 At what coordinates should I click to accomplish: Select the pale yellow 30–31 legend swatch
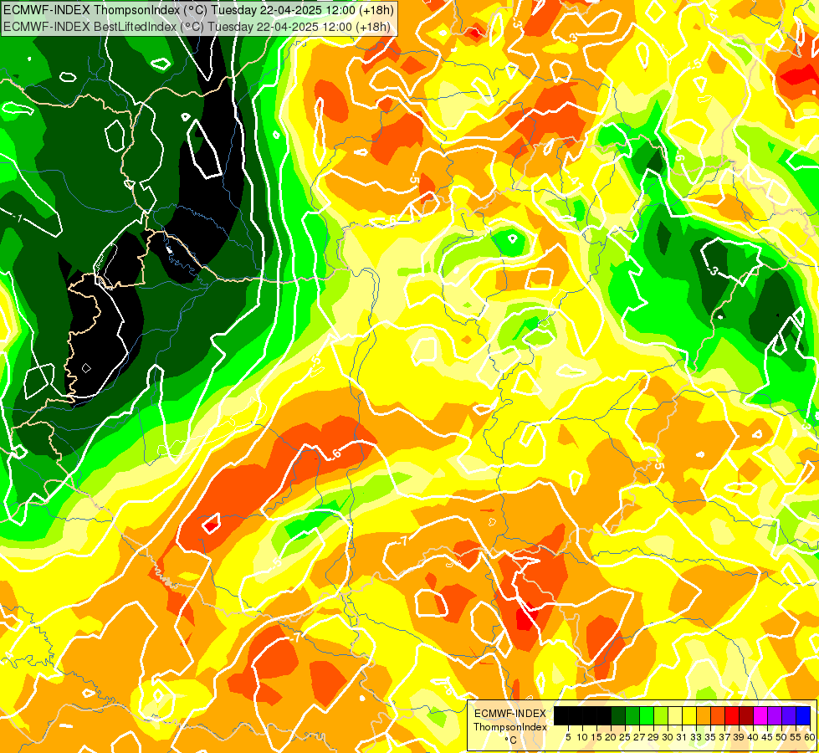(x=675, y=715)
